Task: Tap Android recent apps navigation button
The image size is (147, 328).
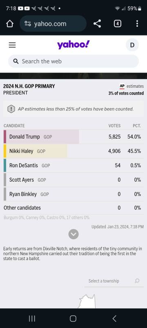Action: click(x=32, y=319)
